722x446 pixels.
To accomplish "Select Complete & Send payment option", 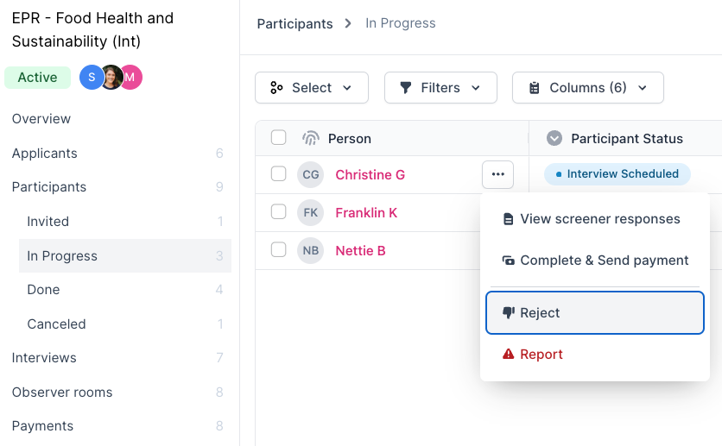I will pyautogui.click(x=595, y=260).
